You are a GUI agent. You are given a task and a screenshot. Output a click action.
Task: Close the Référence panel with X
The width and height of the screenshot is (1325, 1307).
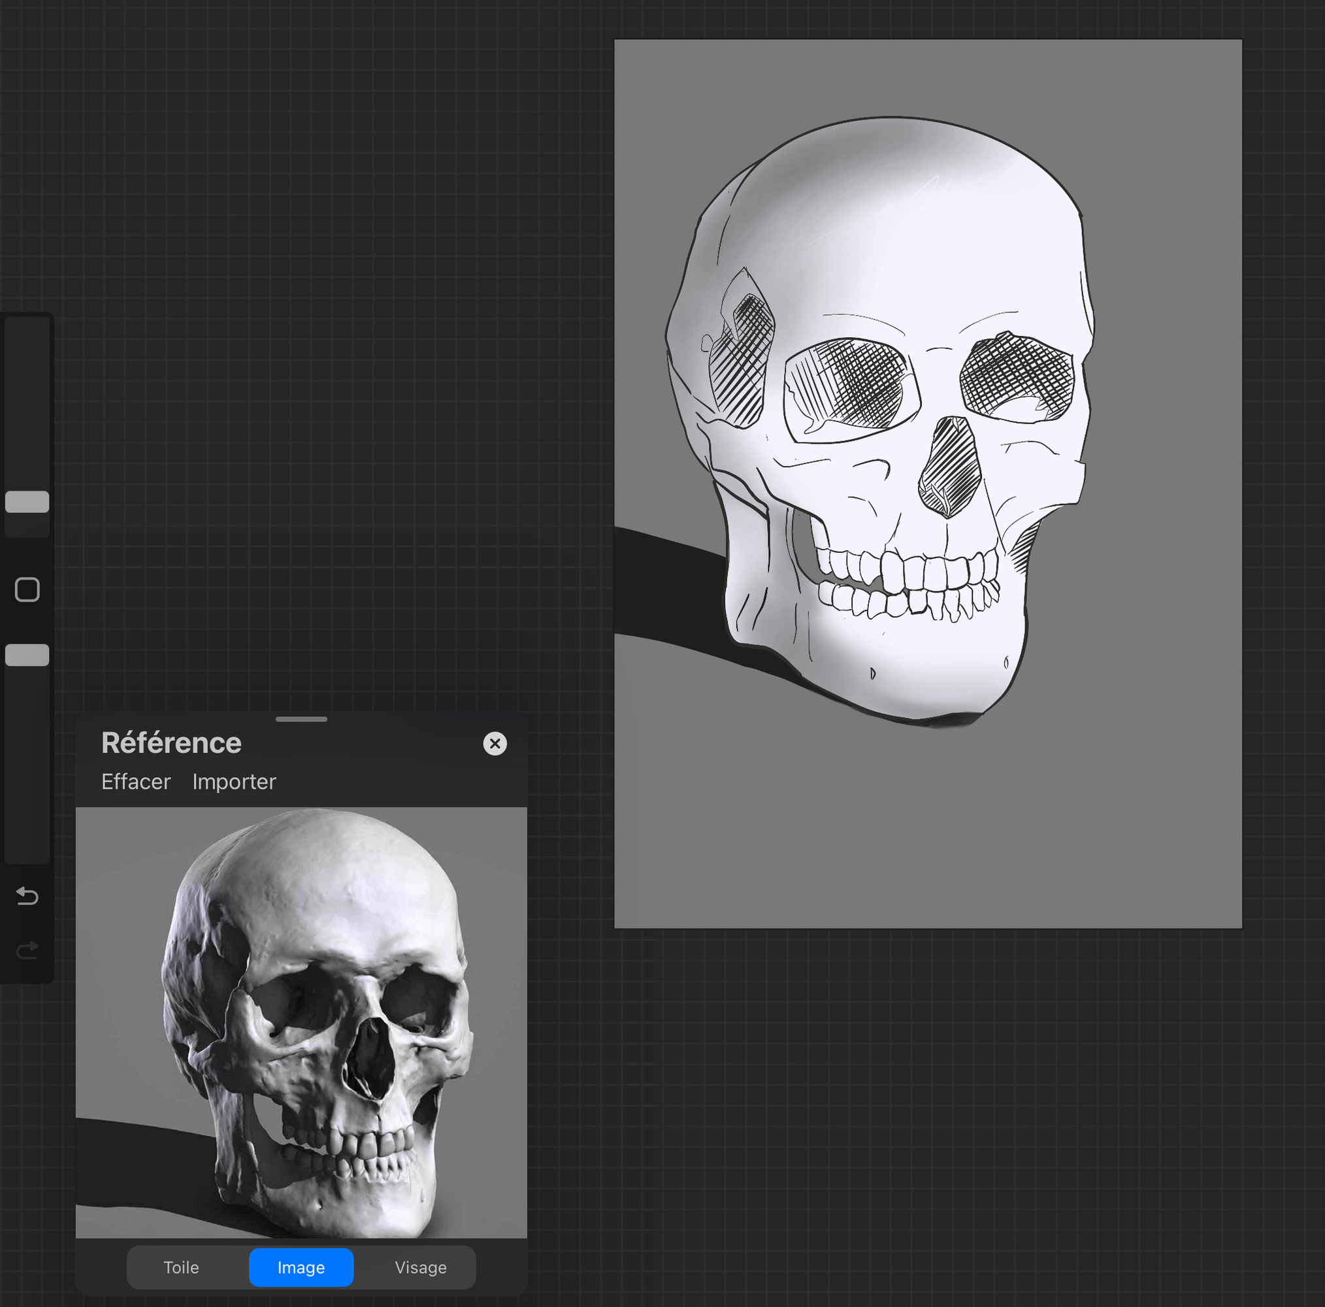[x=495, y=744]
